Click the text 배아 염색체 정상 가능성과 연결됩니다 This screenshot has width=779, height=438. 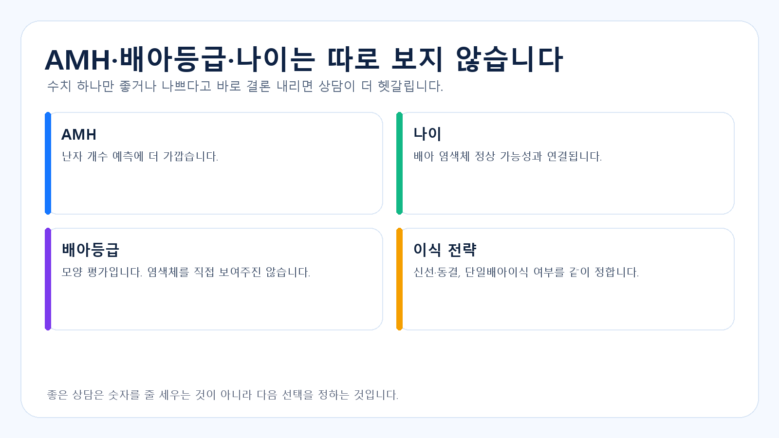click(x=507, y=156)
